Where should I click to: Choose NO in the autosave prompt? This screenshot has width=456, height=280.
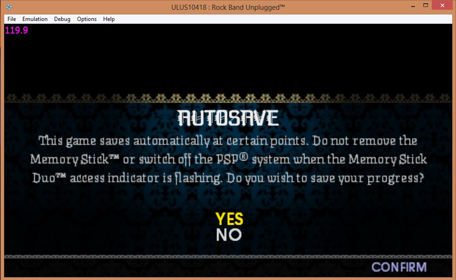(229, 235)
